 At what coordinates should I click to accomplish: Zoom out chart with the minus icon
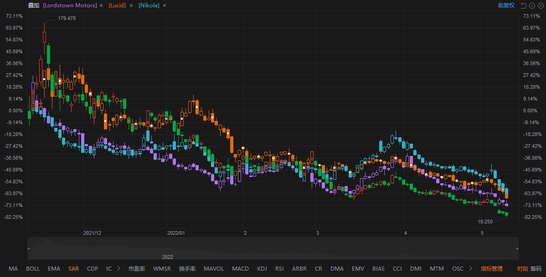coord(532,5)
